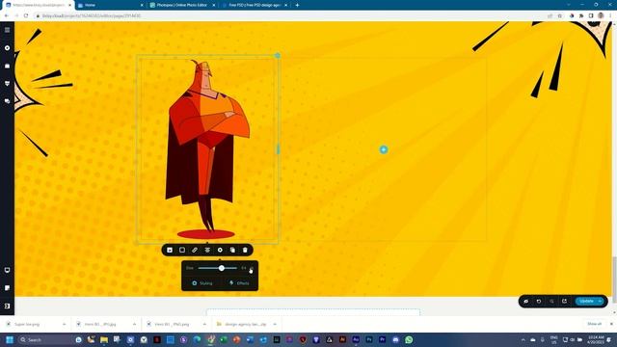Screen dimensions: 617x347
Task: Click the size slider handle
Action: click(222, 268)
